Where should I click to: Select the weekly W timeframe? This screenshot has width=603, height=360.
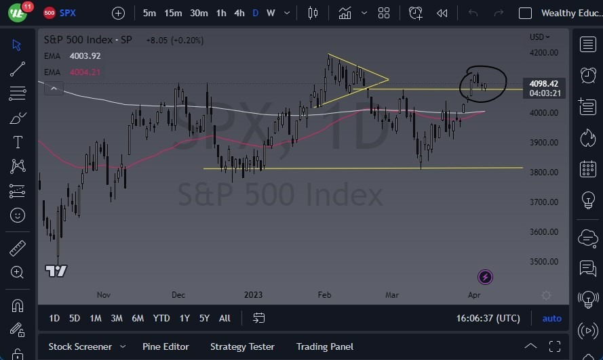coord(271,14)
